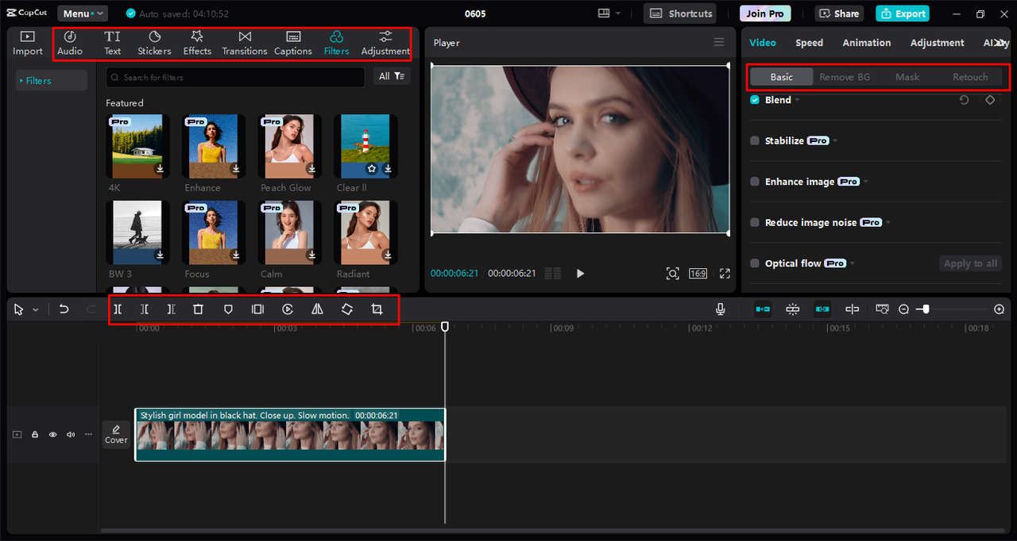This screenshot has height=541, width=1017.
Task: Click the trash Delete clip icon
Action: pyautogui.click(x=199, y=309)
